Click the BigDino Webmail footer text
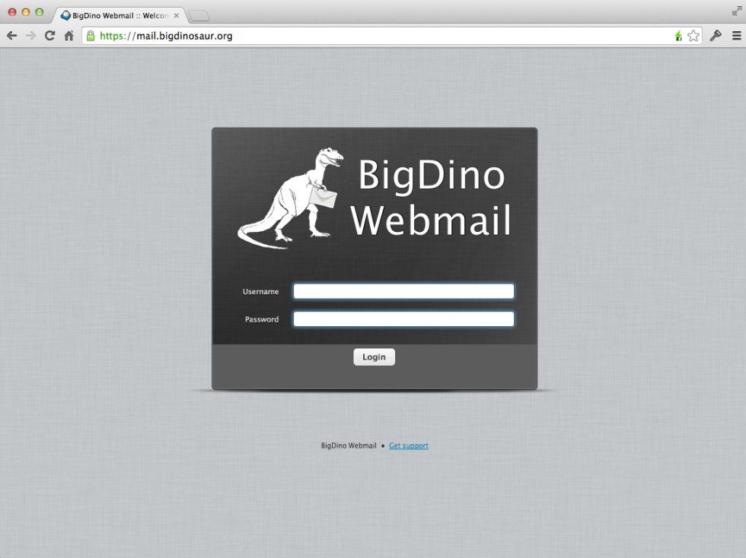The width and height of the screenshot is (746, 558). (348, 445)
